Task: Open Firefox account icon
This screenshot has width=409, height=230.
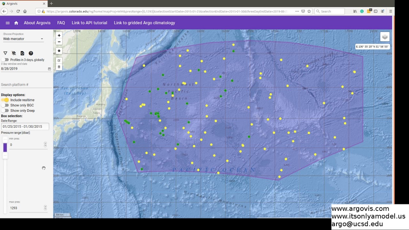Action: (x=382, y=11)
